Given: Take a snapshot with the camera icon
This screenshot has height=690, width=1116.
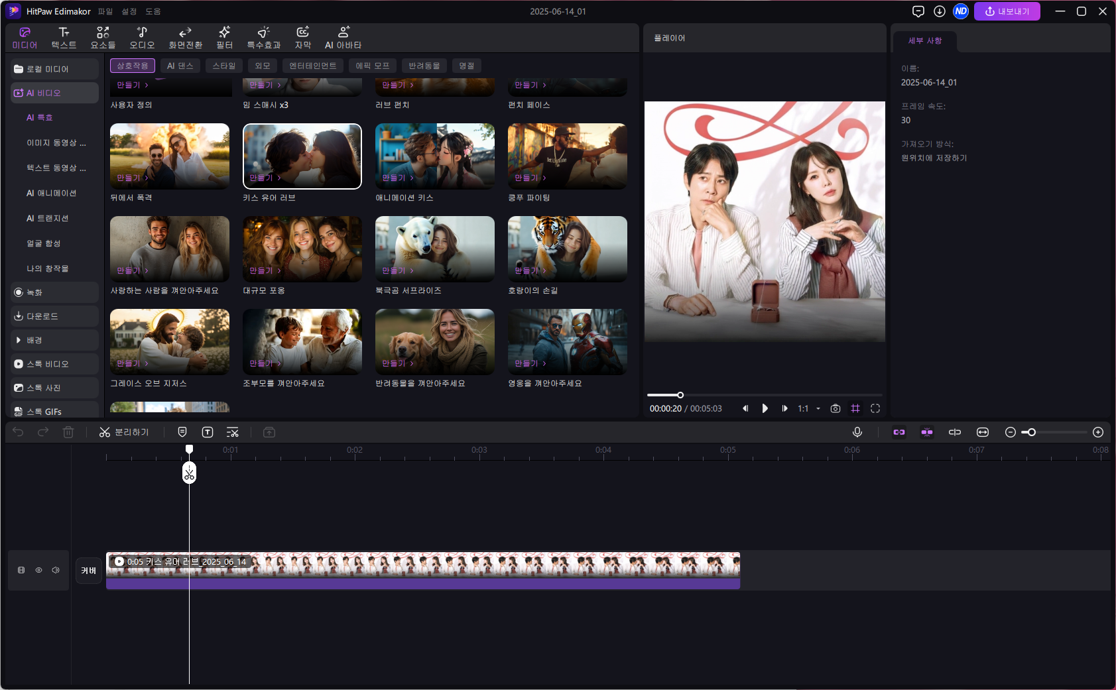Looking at the screenshot, I should (836, 408).
